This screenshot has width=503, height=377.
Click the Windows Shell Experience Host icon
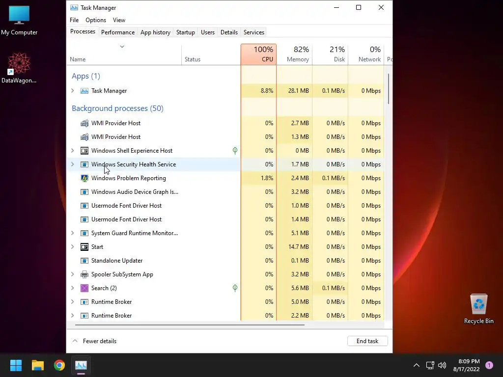[84, 151]
